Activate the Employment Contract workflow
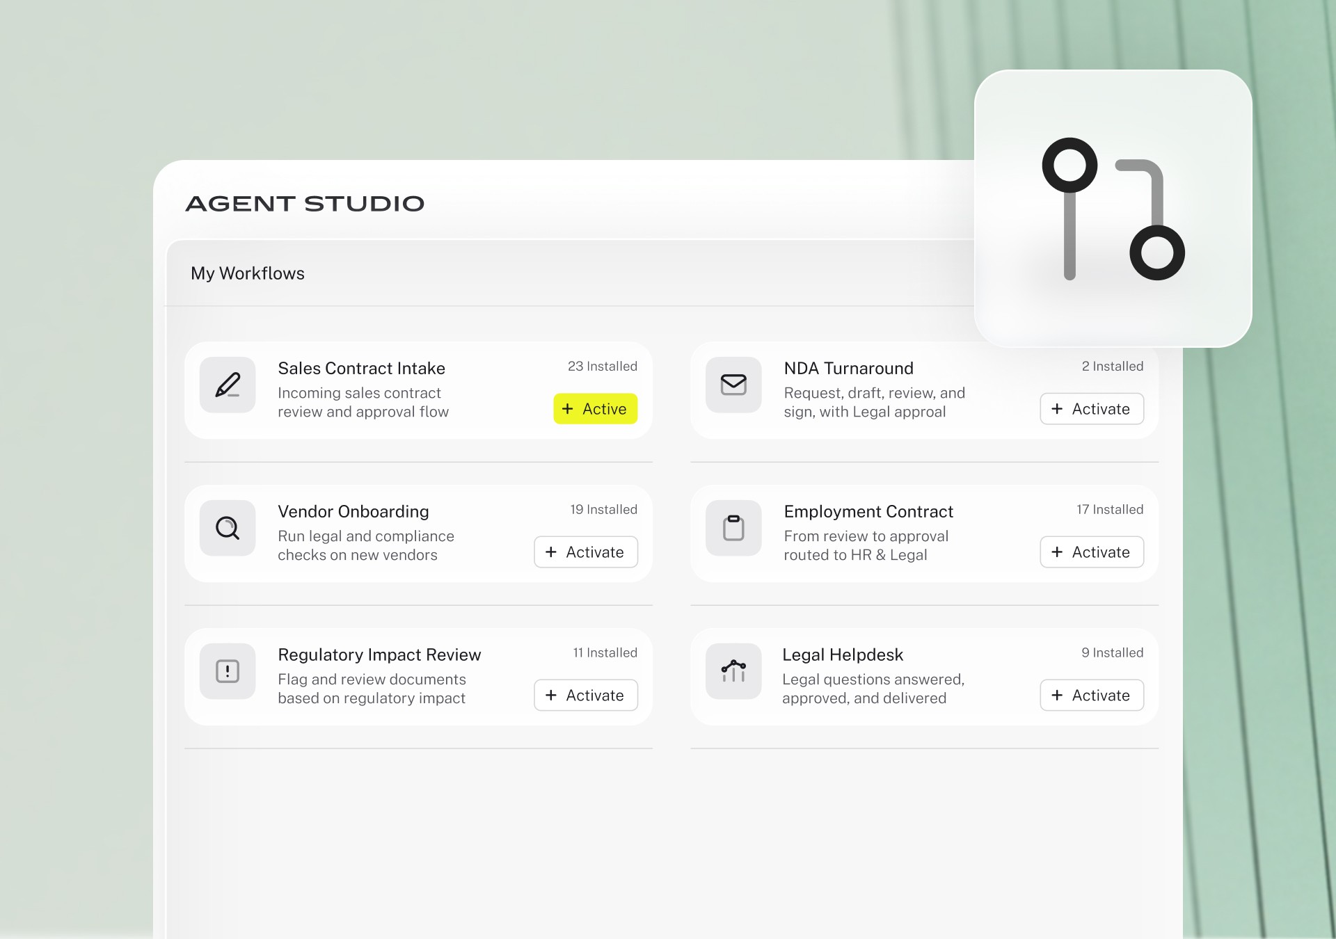This screenshot has width=1336, height=939. pos(1091,552)
